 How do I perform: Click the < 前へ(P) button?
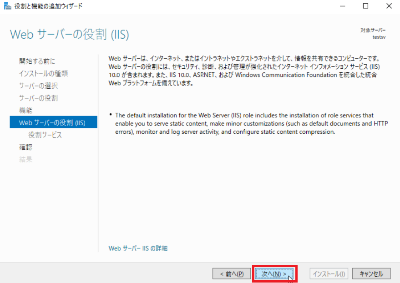[232, 274]
